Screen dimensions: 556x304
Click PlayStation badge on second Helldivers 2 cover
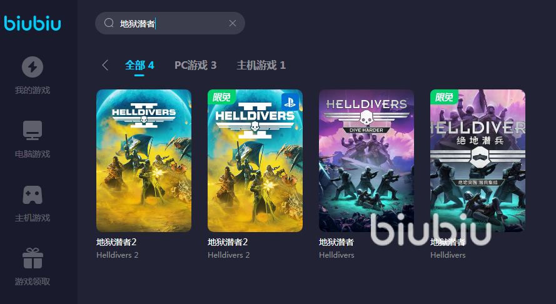point(290,102)
